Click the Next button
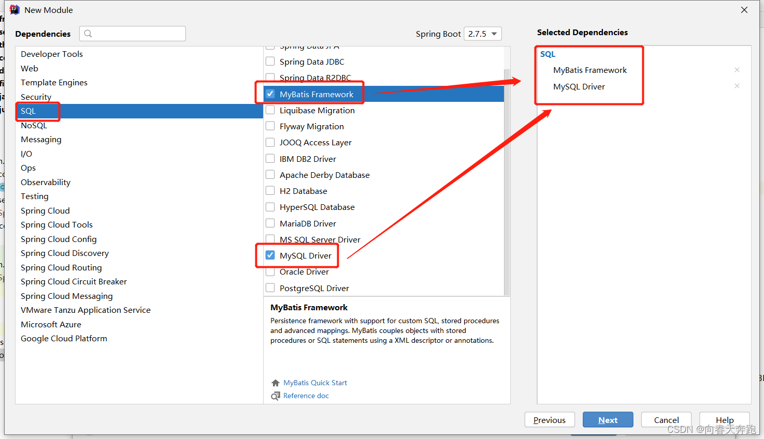Viewport: 764px width, 439px height. 608,420
